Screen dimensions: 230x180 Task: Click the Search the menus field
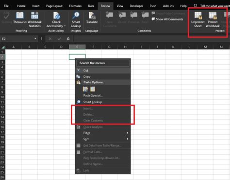pos(103,63)
